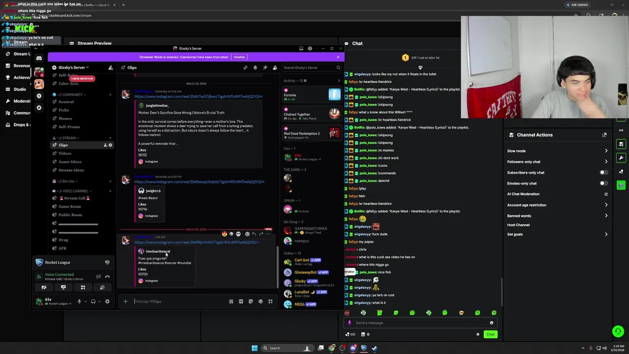Screen dimensions: 629x354
Task: Share screen in voice controls
Action: click(63, 287)
